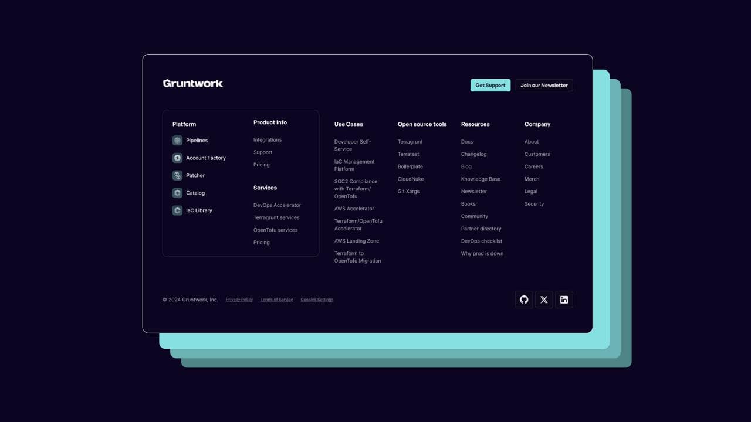Open the Docs resource link
Screen dimensions: 751x422
pyautogui.click(x=466, y=141)
